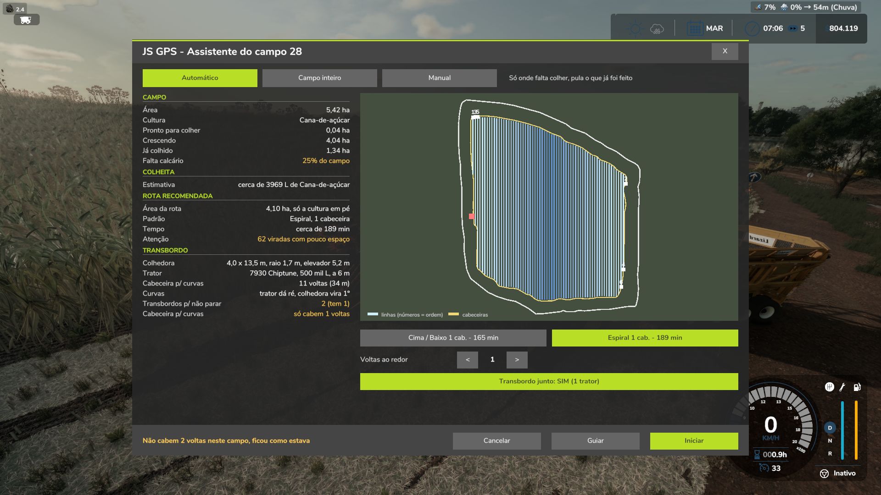Click the blue vertical level bar
This screenshot has width=881, height=495.
click(x=842, y=430)
